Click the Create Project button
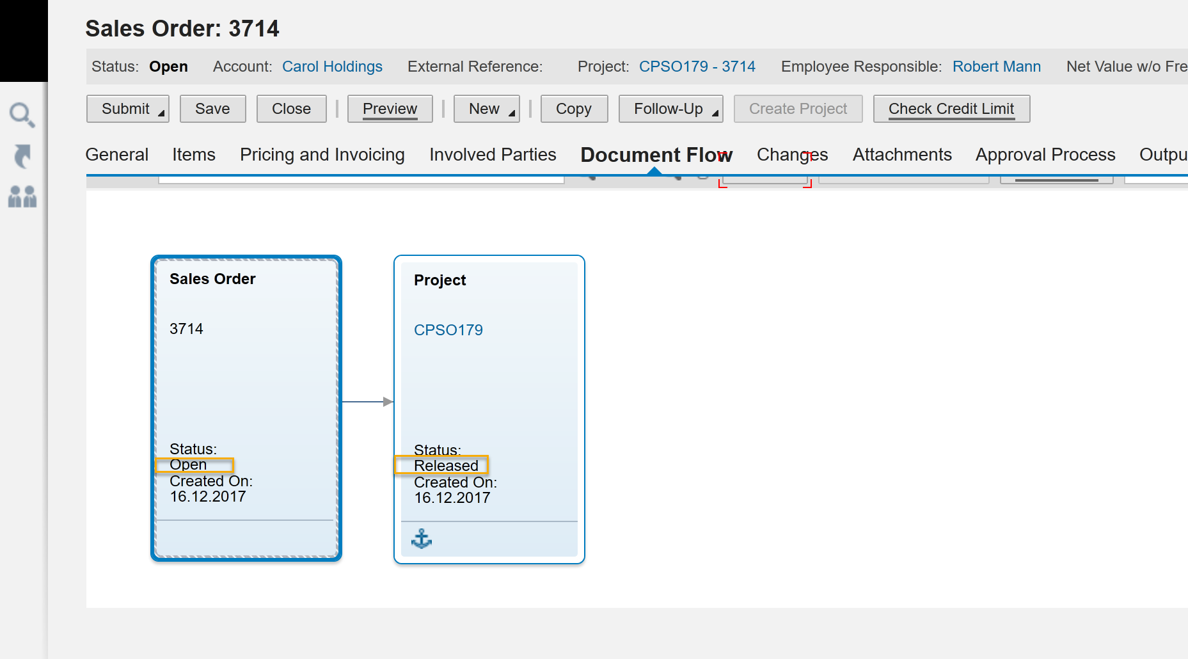This screenshot has width=1188, height=659. pos(798,109)
